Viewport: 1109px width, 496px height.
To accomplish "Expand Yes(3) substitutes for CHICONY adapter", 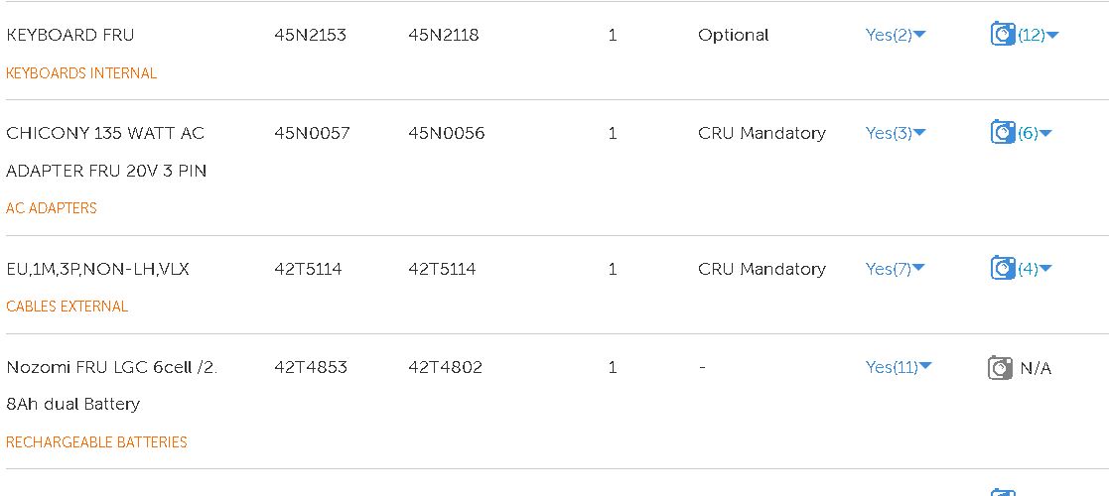I will click(x=896, y=133).
